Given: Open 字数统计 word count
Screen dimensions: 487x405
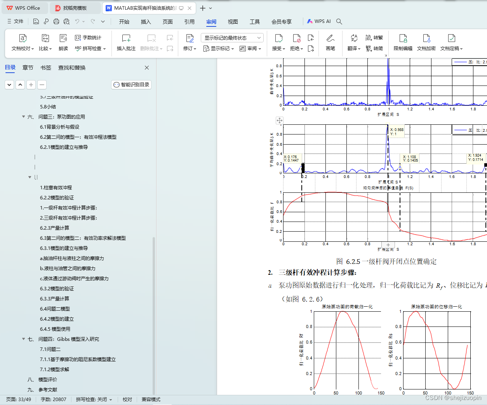Looking at the screenshot, I should tap(88, 38).
